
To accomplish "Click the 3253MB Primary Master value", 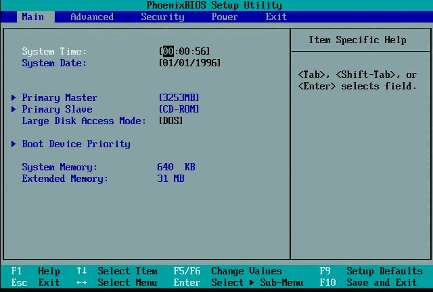I will (179, 98).
